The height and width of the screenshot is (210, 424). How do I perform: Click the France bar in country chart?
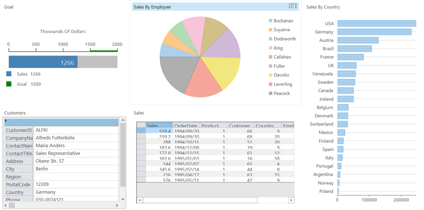pos(350,57)
